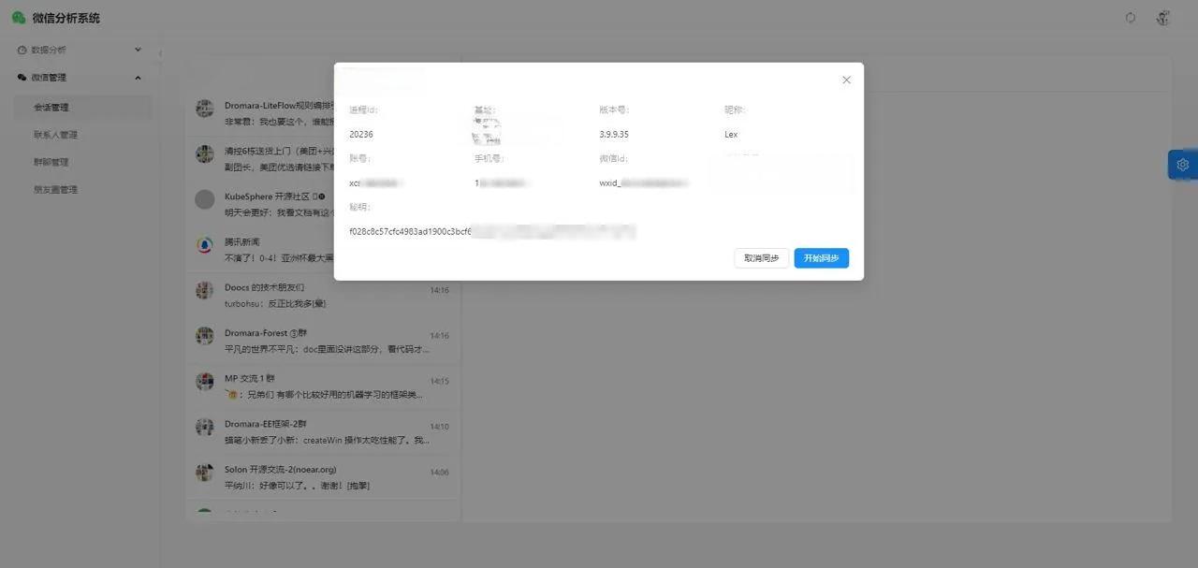This screenshot has width=1198, height=568.
Task: Click the Solon 开源交流 chat avatar
Action: 205,473
